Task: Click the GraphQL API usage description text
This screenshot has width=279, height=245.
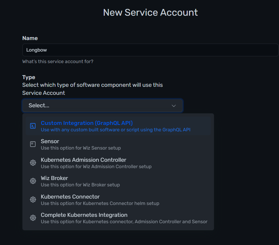Action: click(x=116, y=130)
